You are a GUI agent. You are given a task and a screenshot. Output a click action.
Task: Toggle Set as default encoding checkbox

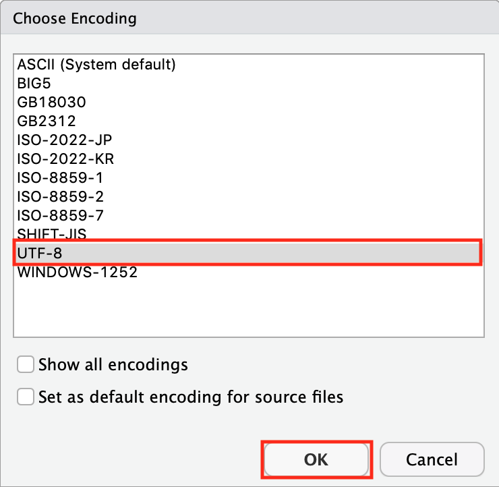(26, 397)
